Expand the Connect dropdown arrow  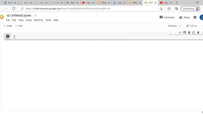(180, 26)
